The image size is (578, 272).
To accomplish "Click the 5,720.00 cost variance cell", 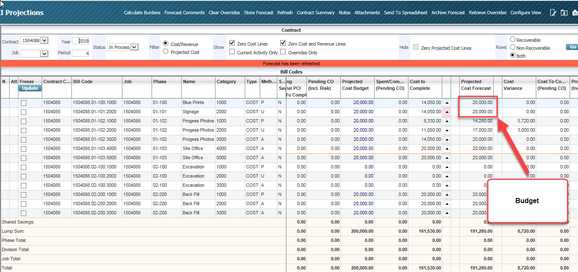I will point(519,121).
